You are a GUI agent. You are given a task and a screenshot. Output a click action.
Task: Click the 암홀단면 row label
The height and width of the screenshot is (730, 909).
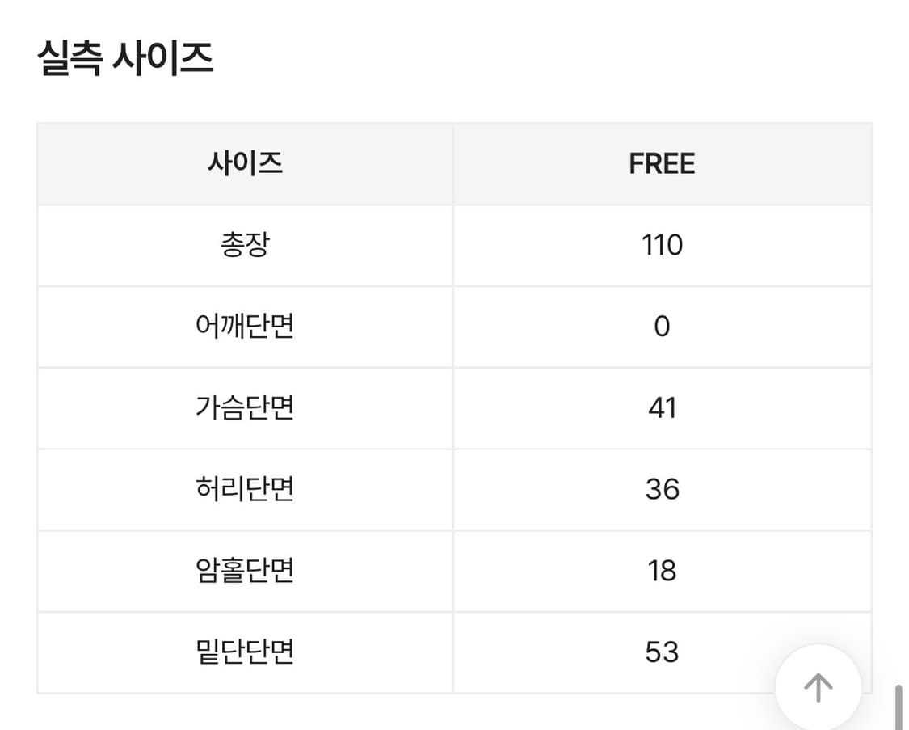[x=244, y=571]
